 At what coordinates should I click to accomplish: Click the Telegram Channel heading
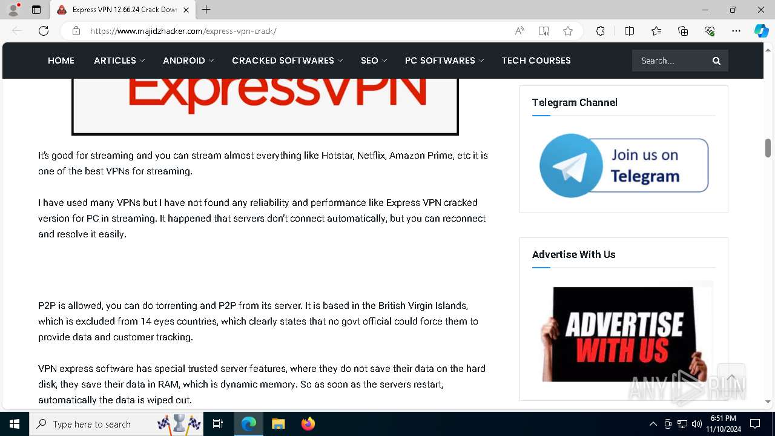tap(575, 102)
